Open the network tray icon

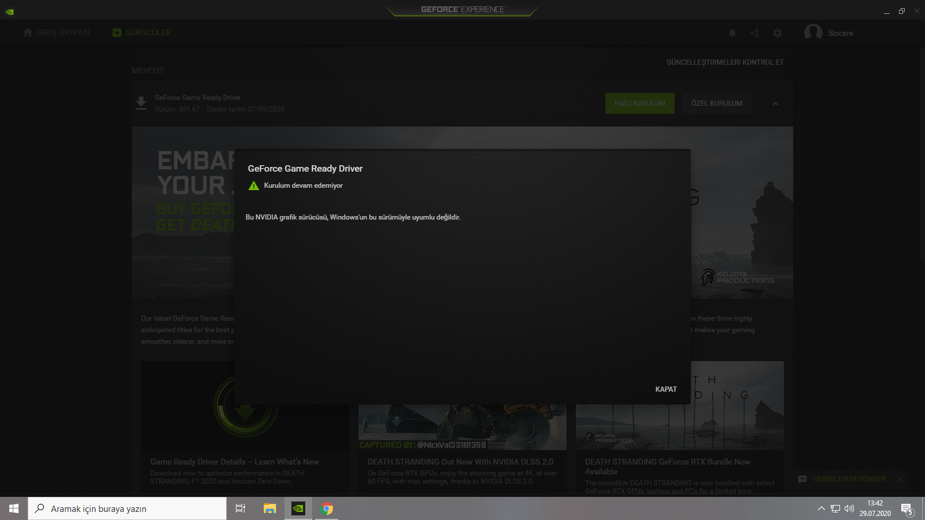coord(835,508)
